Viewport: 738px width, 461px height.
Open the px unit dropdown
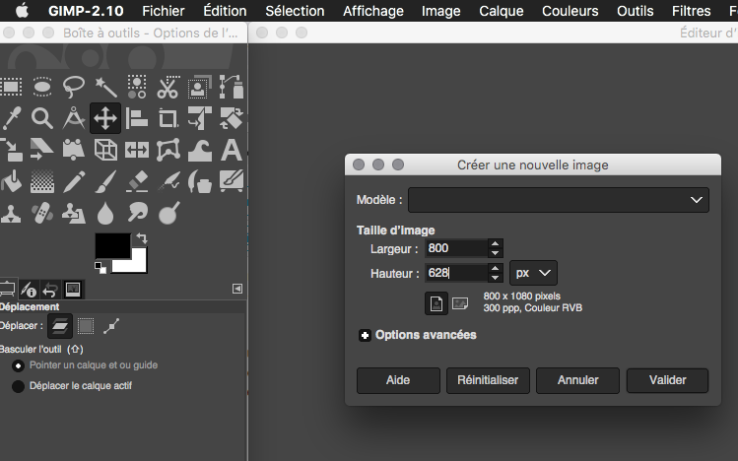[533, 273]
